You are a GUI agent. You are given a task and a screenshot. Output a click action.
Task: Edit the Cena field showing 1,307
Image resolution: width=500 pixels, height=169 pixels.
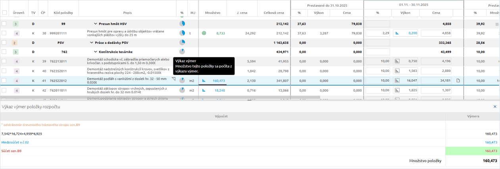tap(437, 90)
